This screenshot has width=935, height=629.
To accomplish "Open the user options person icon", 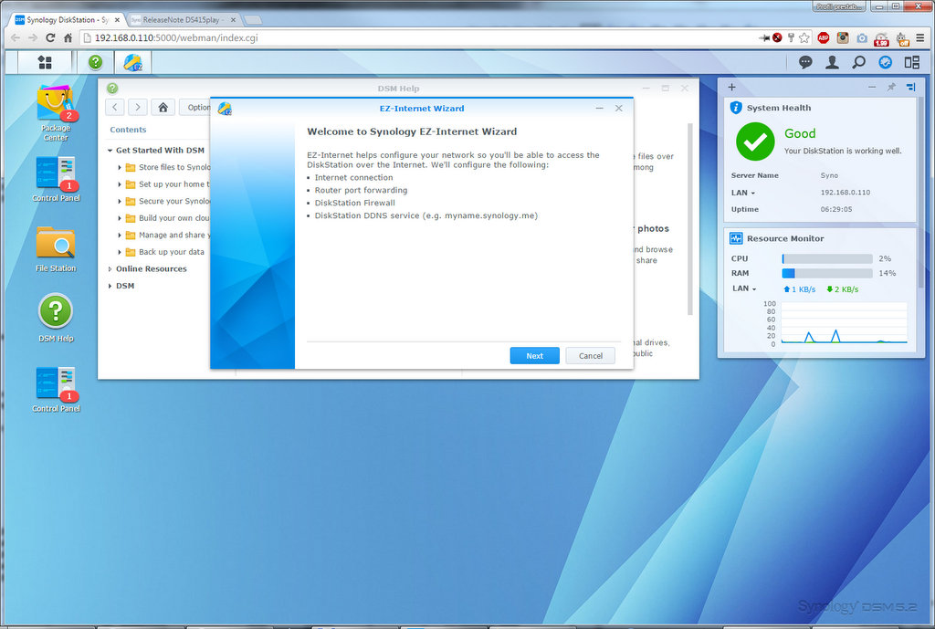I will tap(832, 62).
